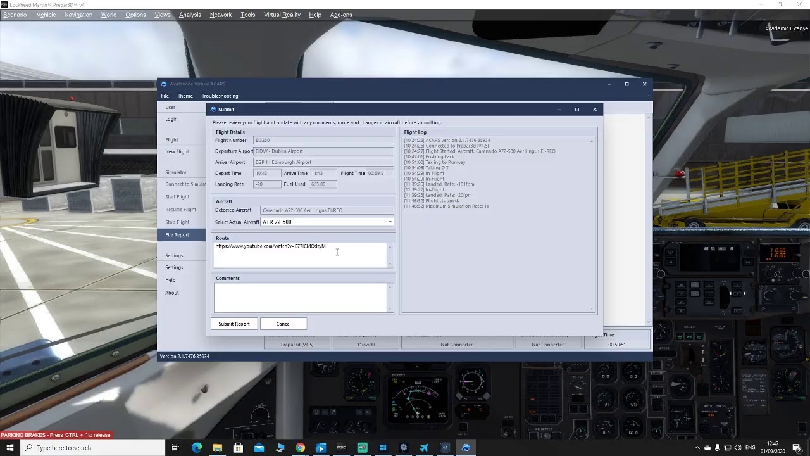Open the Vehicle menu in Prepar3D

pos(46,15)
